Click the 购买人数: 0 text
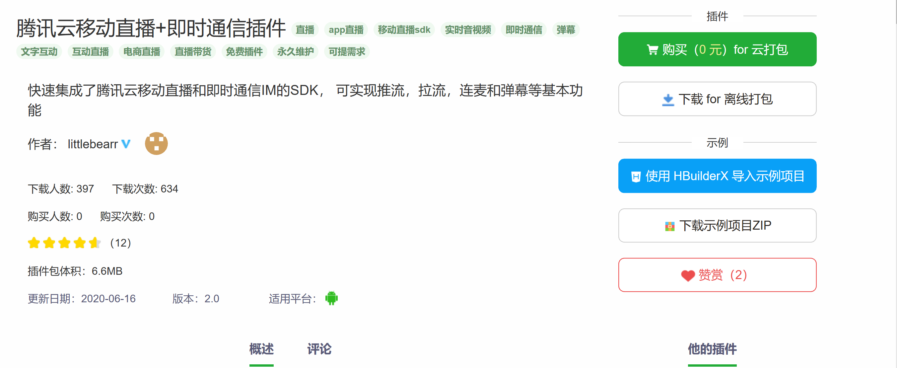Screen dimensions: 897x368 pos(55,216)
